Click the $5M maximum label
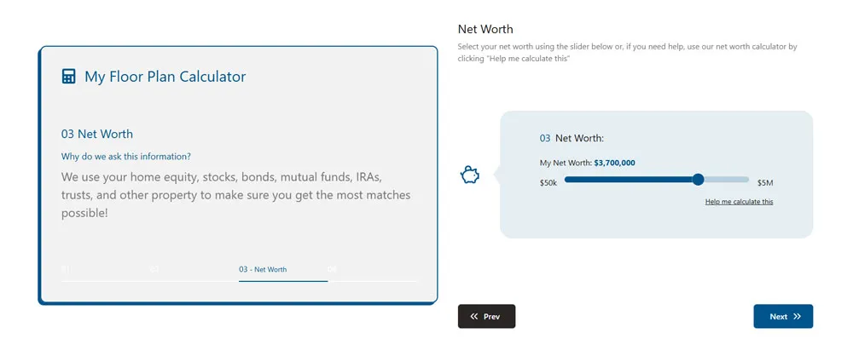This screenshot has height=356, width=853. pyautogui.click(x=765, y=183)
